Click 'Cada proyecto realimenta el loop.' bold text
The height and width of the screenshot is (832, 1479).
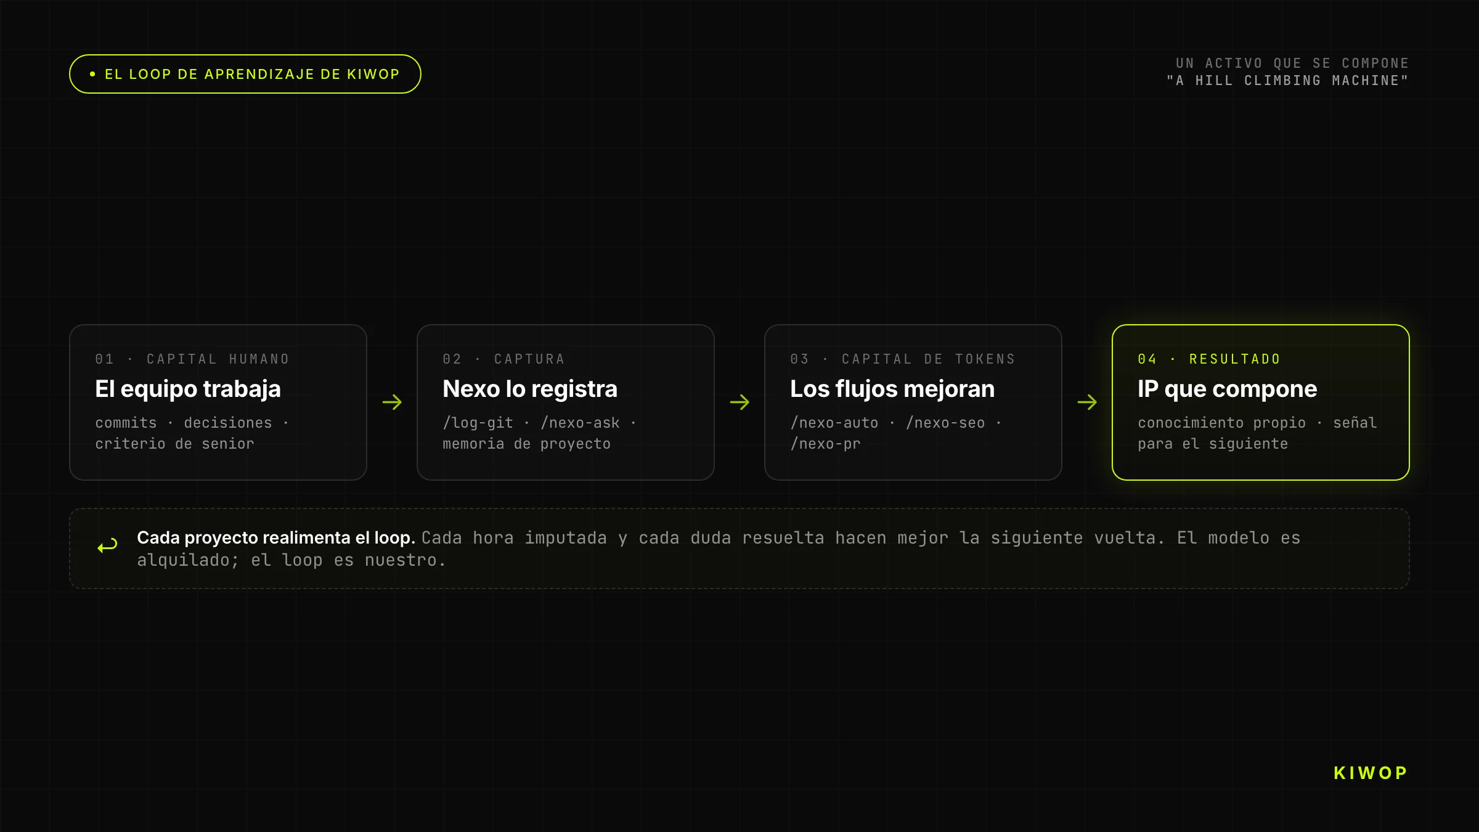[276, 538]
